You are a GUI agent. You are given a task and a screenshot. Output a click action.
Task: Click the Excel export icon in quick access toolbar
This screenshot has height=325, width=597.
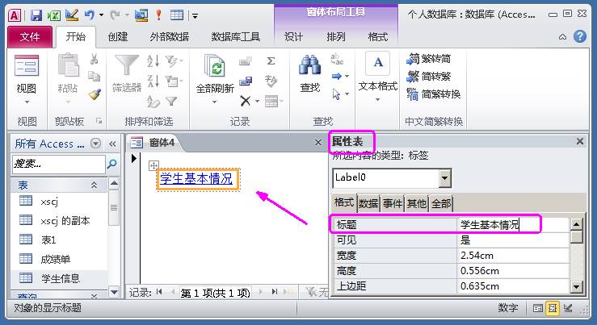pos(53,15)
